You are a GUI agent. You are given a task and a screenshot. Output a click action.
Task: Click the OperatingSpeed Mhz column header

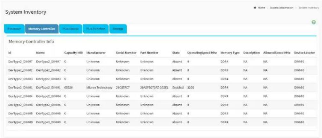(202, 52)
